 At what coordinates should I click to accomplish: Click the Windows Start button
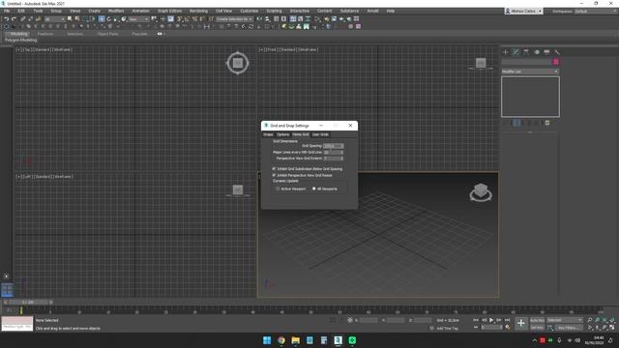coord(267,340)
